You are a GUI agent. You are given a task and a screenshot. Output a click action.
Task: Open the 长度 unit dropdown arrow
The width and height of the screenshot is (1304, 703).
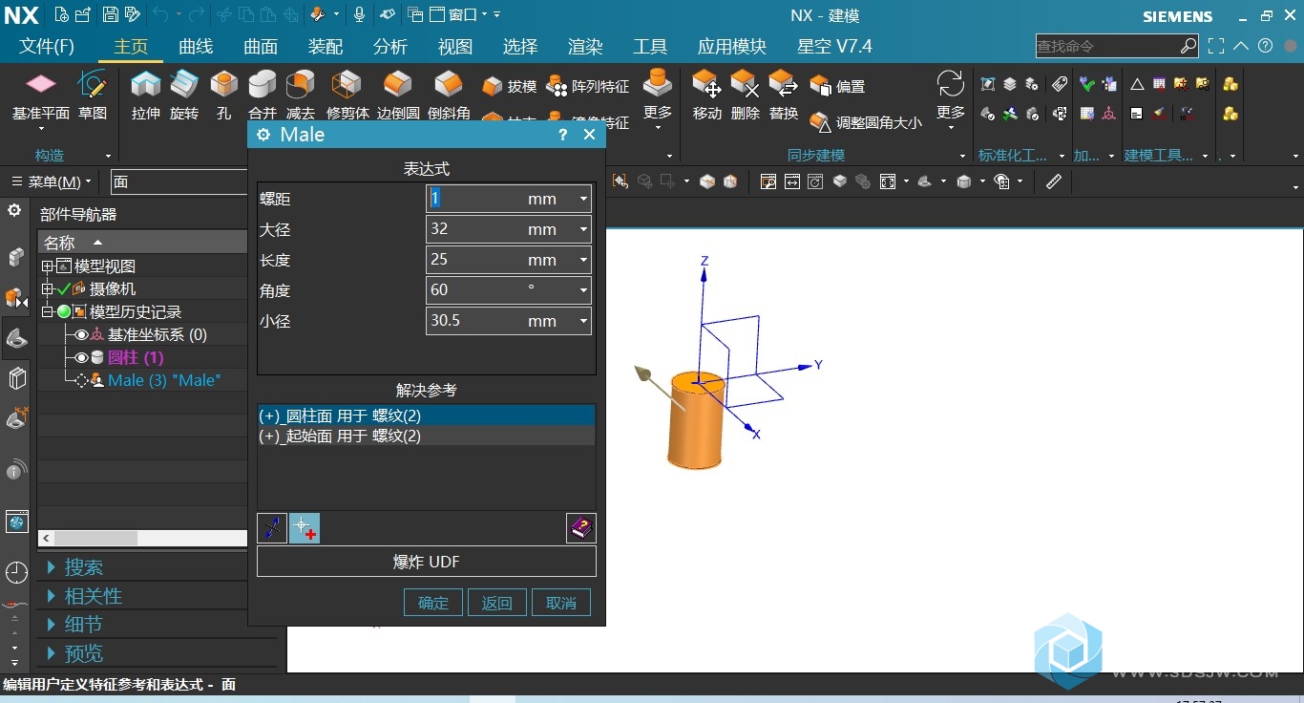[583, 260]
